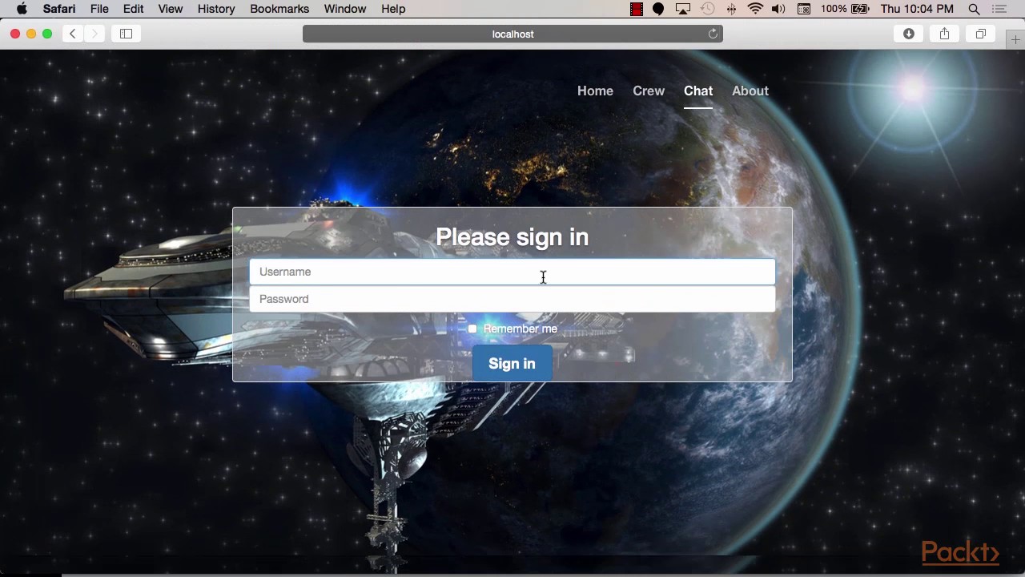Open the History menu
Screen dimensions: 1025x577
click(x=216, y=9)
